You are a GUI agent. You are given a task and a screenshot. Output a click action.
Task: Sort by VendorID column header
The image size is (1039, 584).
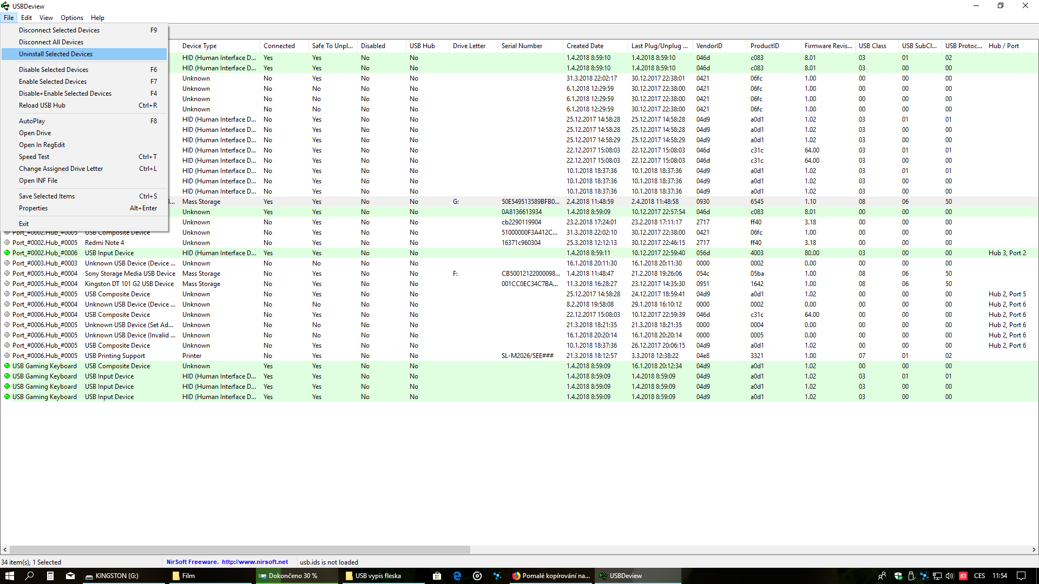(x=709, y=46)
